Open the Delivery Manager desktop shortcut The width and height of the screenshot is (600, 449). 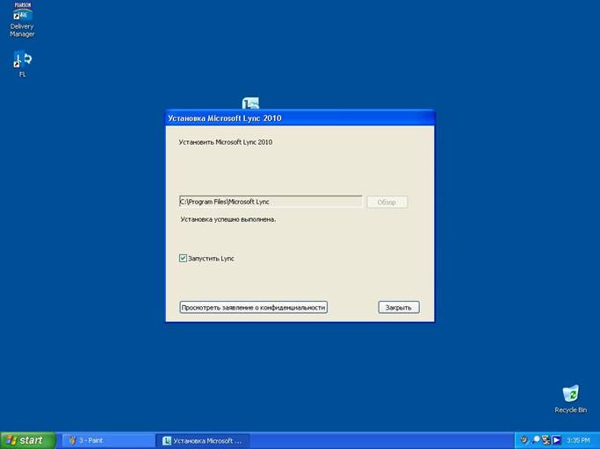(x=22, y=20)
